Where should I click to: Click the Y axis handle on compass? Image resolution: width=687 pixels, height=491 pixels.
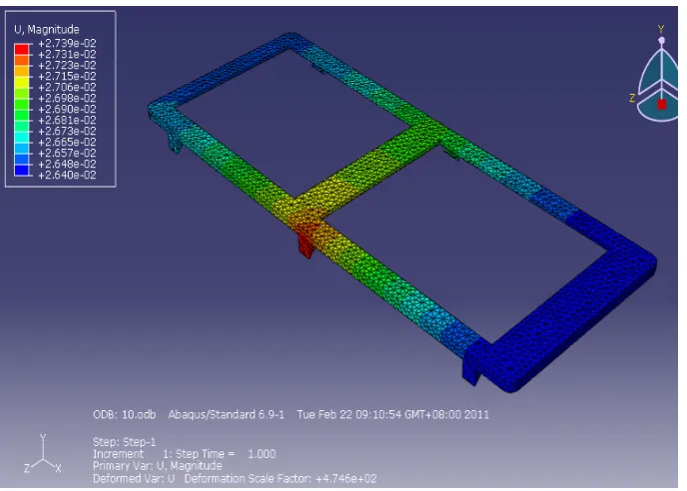tap(662, 40)
